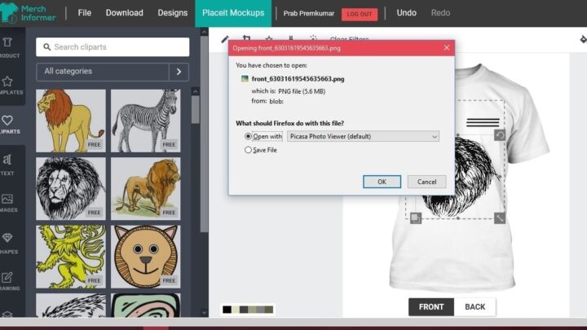Viewport: 587px width, 330px height.
Task: Click the duplicate handle on design box
Action: pyautogui.click(x=416, y=218)
